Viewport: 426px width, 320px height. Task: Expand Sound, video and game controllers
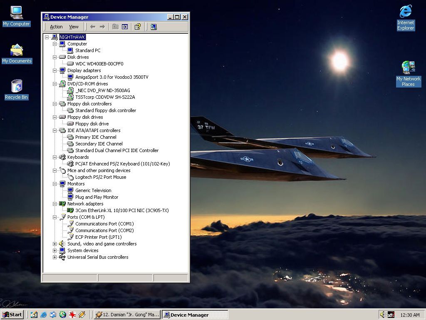pos(54,244)
